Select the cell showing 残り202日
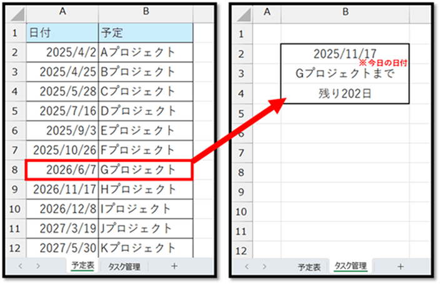 345,94
